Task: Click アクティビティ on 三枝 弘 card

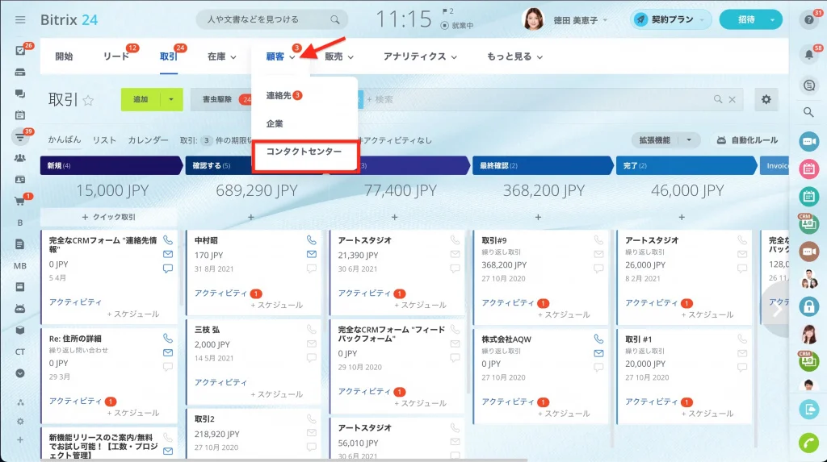Action: (220, 382)
